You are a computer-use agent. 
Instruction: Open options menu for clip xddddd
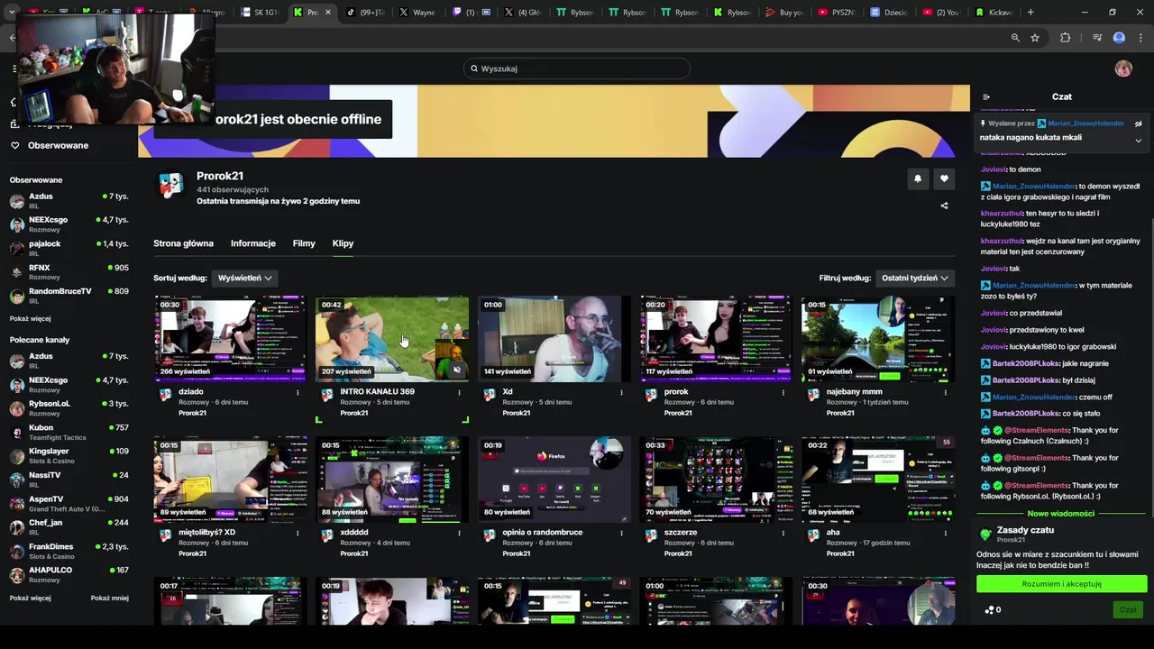459,533
